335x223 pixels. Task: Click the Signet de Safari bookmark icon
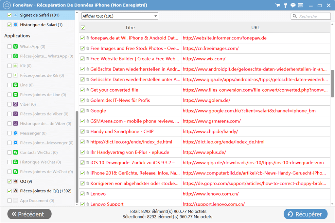point(16,15)
